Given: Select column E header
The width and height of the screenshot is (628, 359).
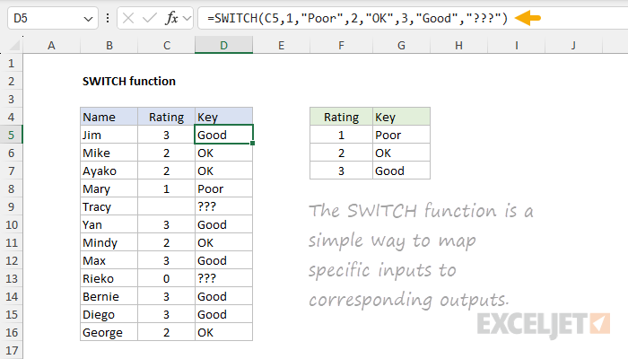Looking at the screenshot, I should [281, 45].
